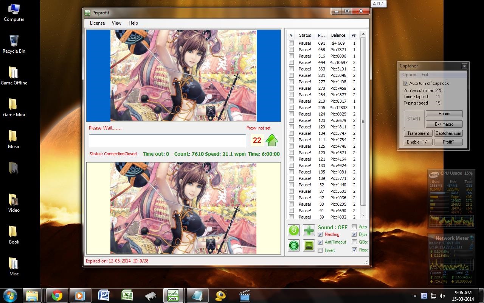Click the Profit? button in Captcher
This screenshot has height=303, width=484.
pos(448,142)
